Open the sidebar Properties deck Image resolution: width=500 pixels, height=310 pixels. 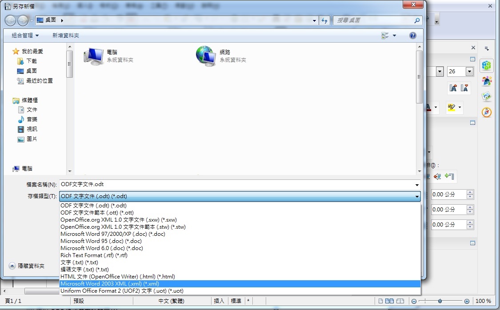pos(487,66)
